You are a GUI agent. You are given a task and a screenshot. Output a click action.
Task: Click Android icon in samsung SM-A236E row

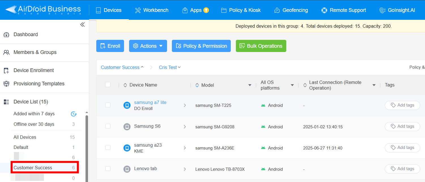click(x=263, y=148)
